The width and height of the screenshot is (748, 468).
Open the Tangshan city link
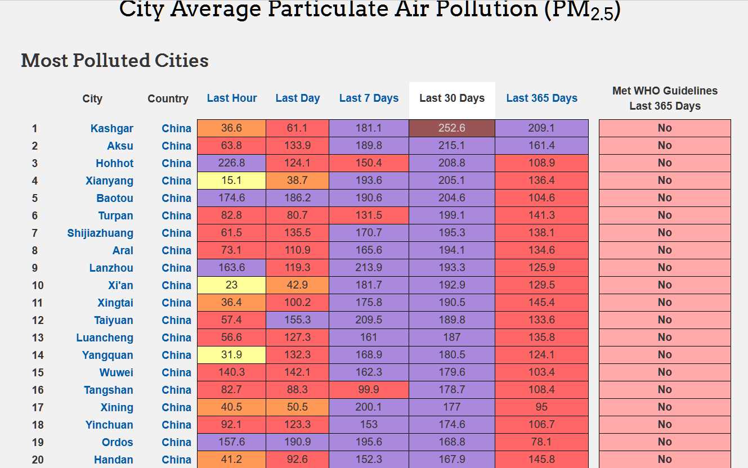(x=109, y=390)
